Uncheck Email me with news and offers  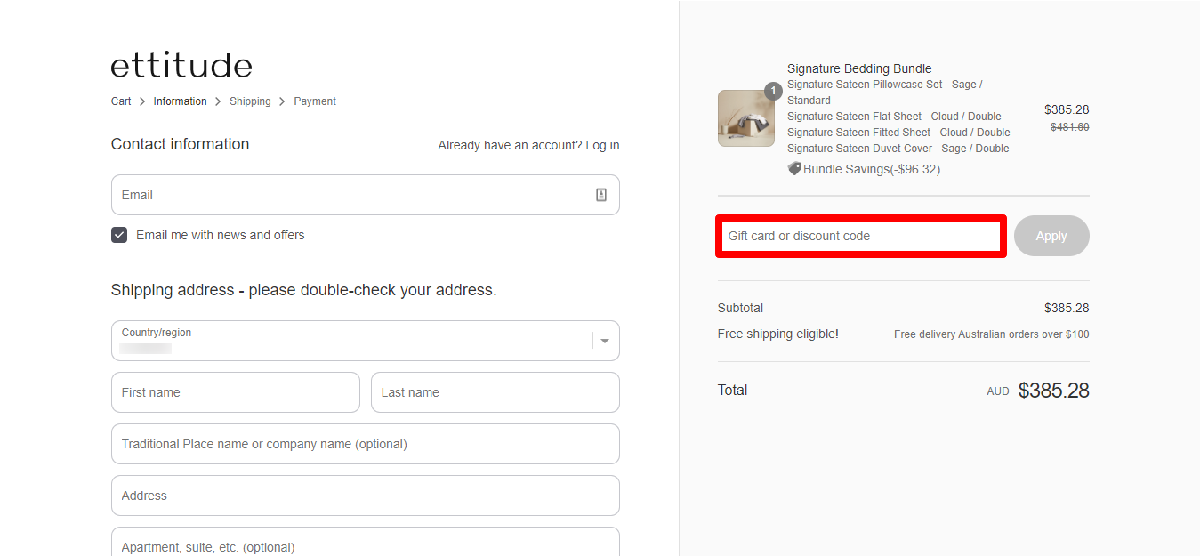pyautogui.click(x=119, y=235)
